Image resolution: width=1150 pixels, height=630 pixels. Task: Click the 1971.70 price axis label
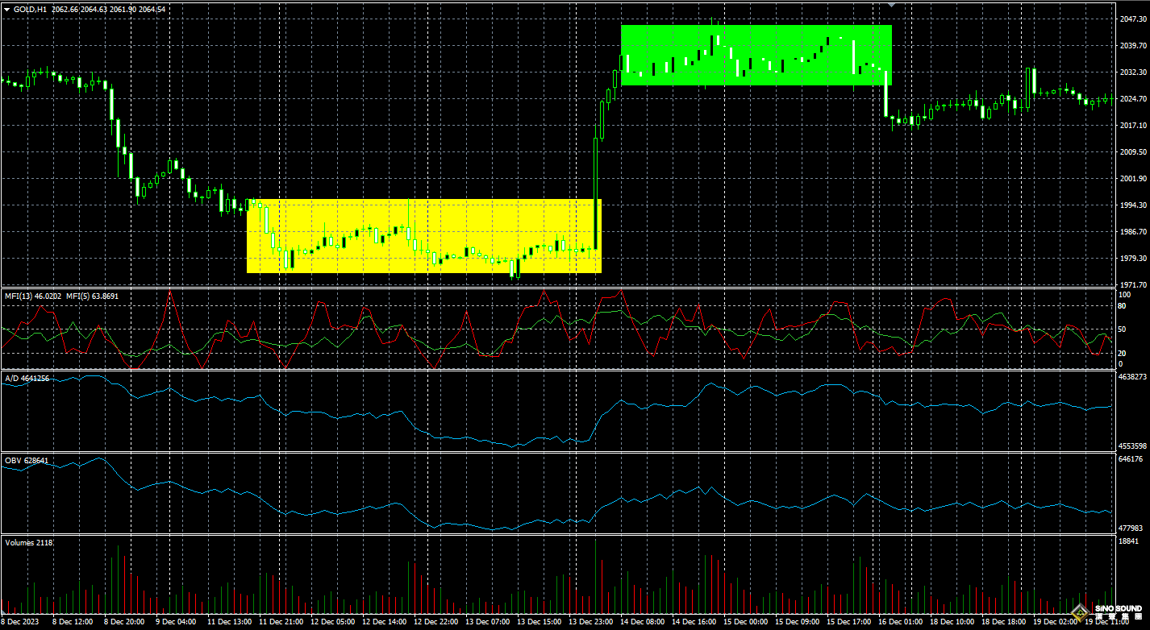1132,285
